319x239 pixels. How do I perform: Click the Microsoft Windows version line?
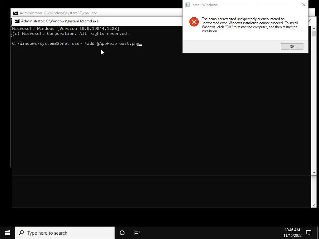(66, 28)
